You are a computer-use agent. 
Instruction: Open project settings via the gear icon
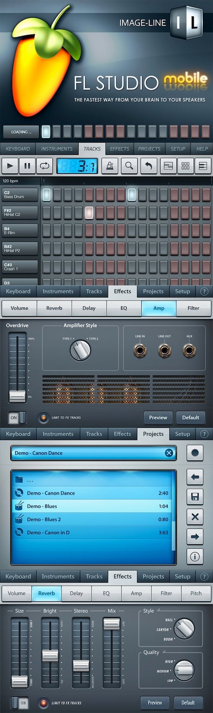pos(195,453)
